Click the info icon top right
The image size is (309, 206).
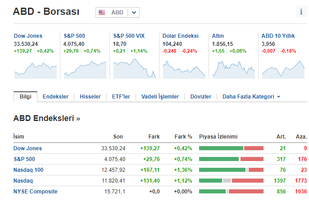301,12
